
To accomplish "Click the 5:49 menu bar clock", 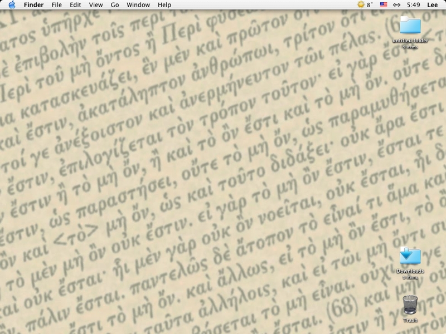I will [413, 5].
